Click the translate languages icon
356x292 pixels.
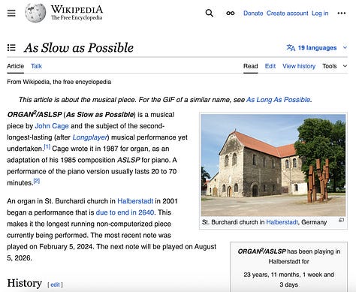[x=291, y=47]
